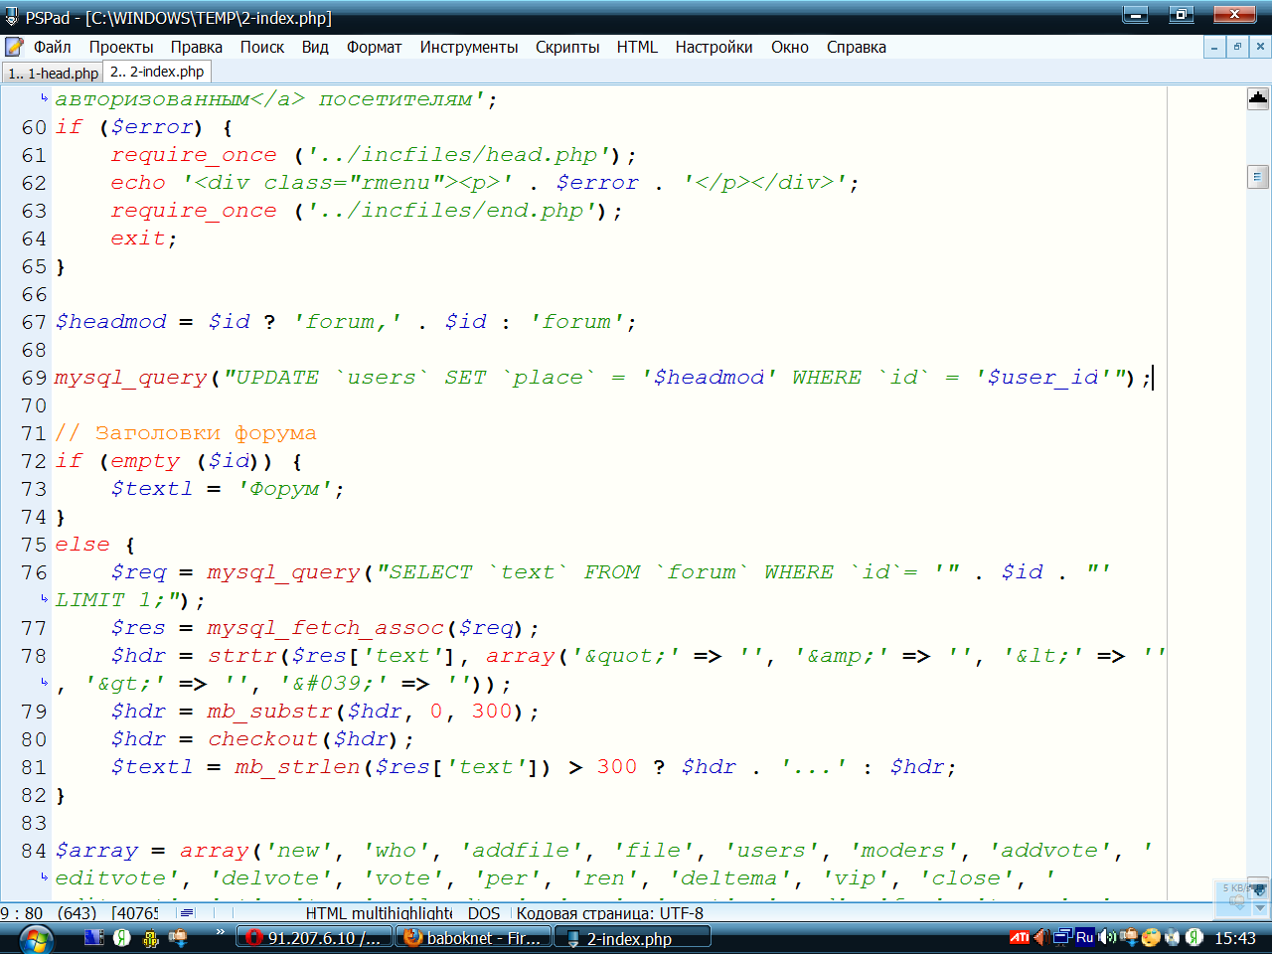Viewport: 1272px width, 954px height.
Task: Click the clock showing 15:43
Action: tap(1235, 938)
